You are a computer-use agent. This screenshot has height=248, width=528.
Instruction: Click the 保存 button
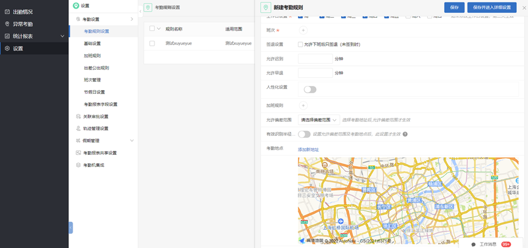pos(454,7)
